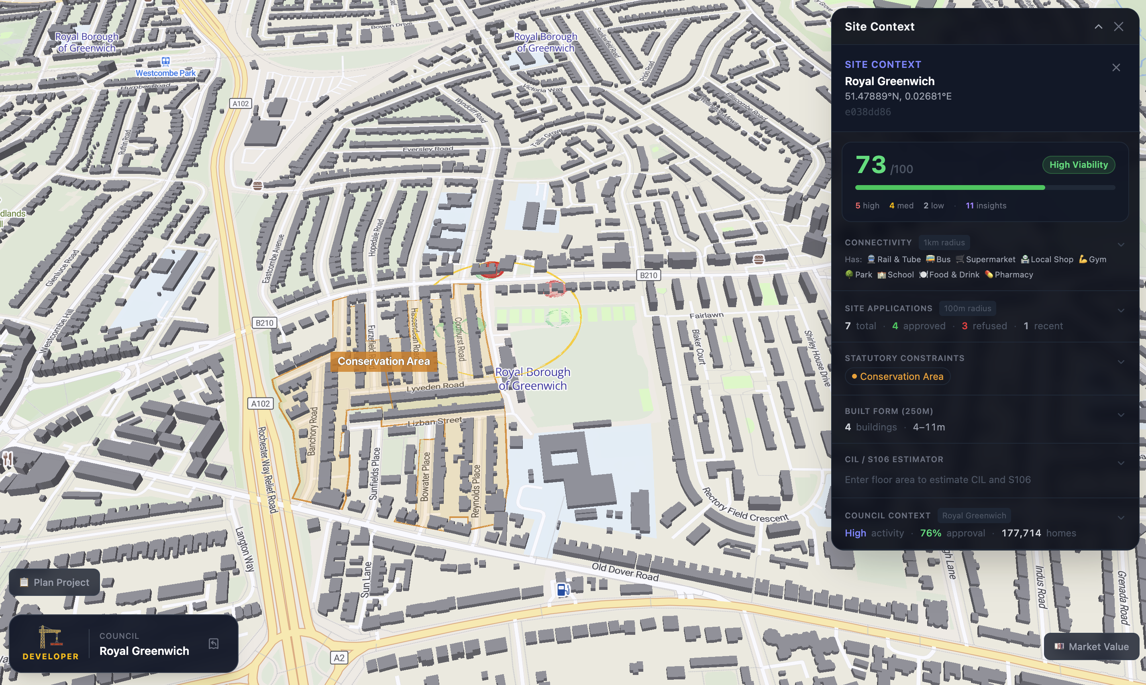This screenshot has height=685, width=1146.
Task: Click the Conservation Area constraint tag in the panel
Action: (897, 377)
